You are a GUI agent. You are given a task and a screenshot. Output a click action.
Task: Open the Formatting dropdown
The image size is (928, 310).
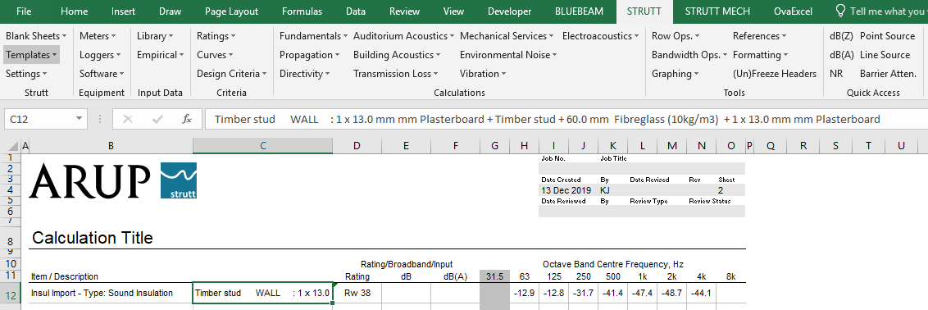761,55
